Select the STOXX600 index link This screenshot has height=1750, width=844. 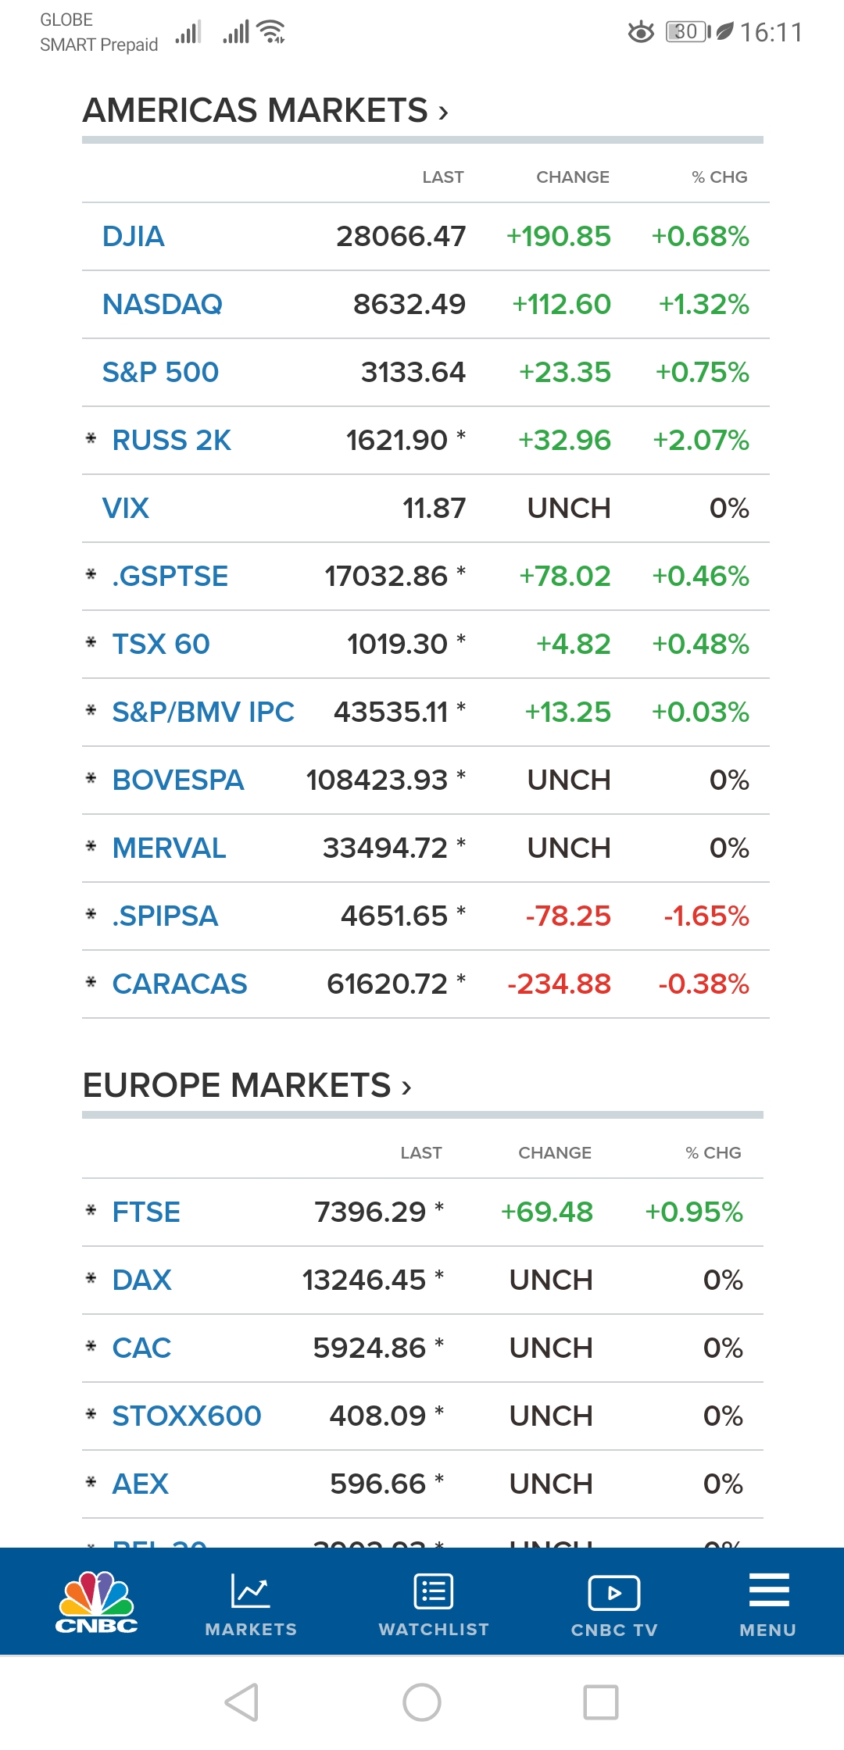[x=187, y=1416]
